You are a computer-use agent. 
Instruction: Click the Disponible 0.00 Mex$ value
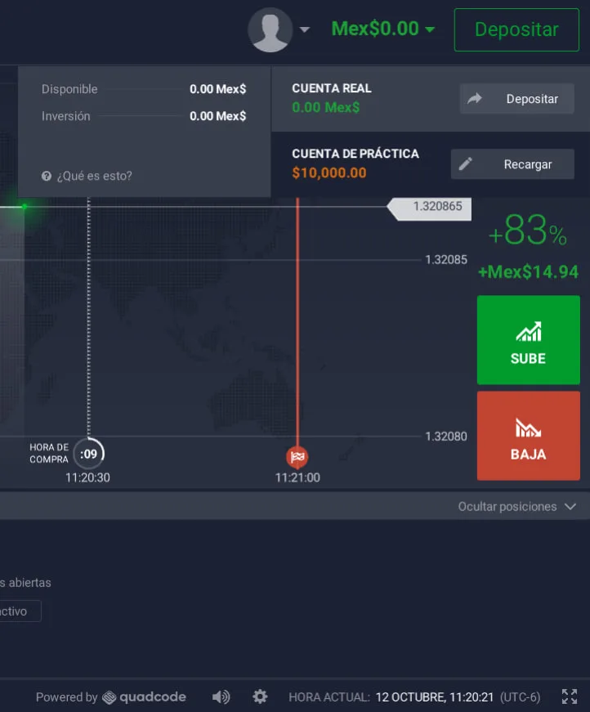(x=218, y=89)
